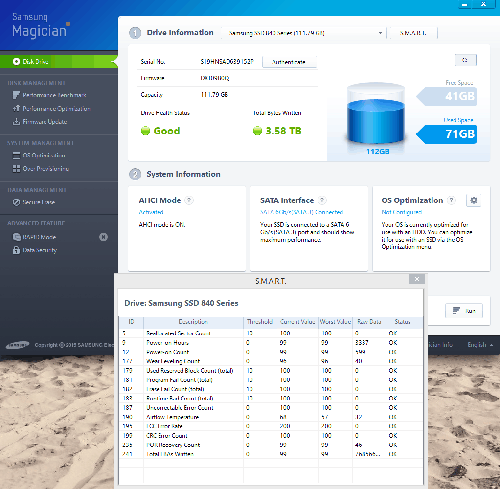Screen dimensions: 500x489
Task: Click the green Total Bytes Written indicator
Action: coord(257,131)
